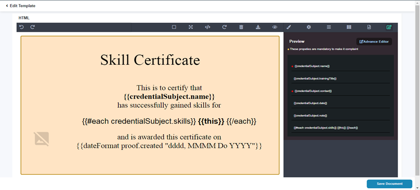
Task: Click the redo arrow between code and trash
Action: (x=224, y=27)
